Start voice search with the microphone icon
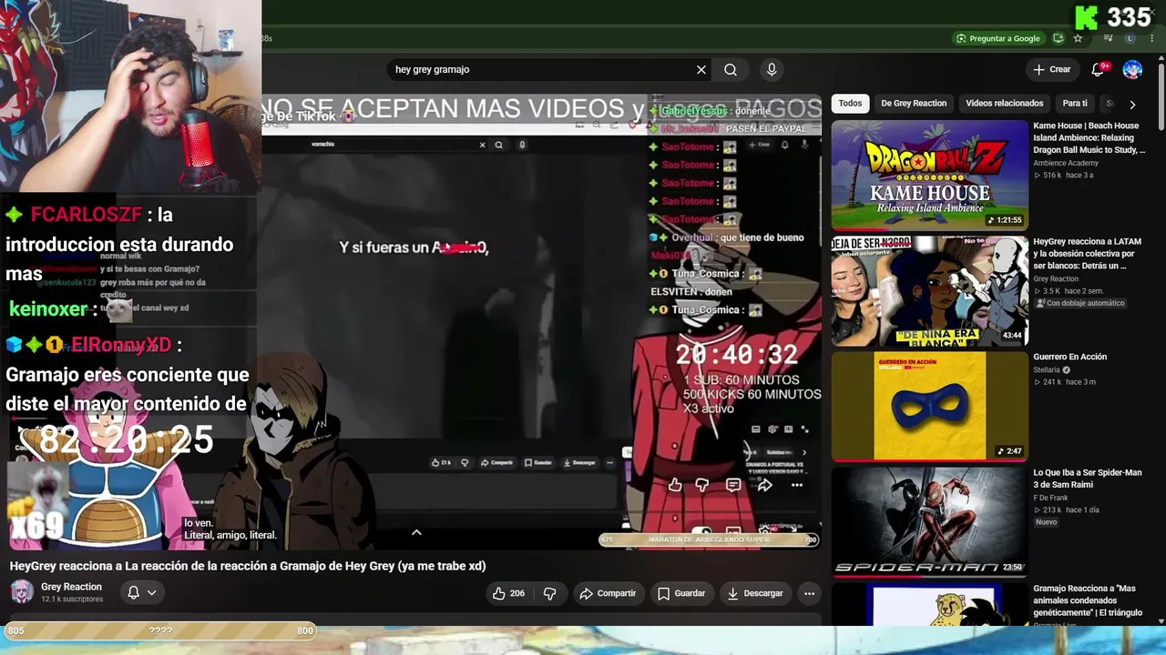 (x=772, y=69)
